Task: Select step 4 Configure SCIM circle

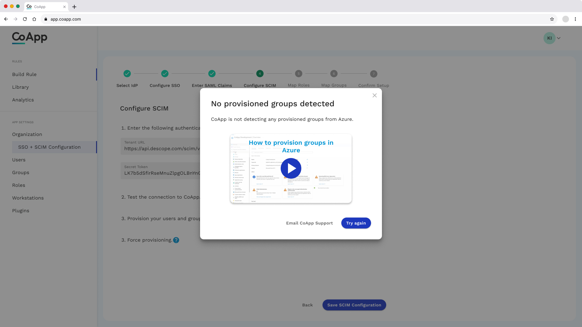Action: click(x=260, y=74)
